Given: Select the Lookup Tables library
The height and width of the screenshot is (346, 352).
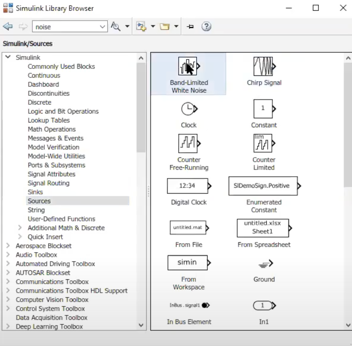Looking at the screenshot, I should pyautogui.click(x=49, y=120).
